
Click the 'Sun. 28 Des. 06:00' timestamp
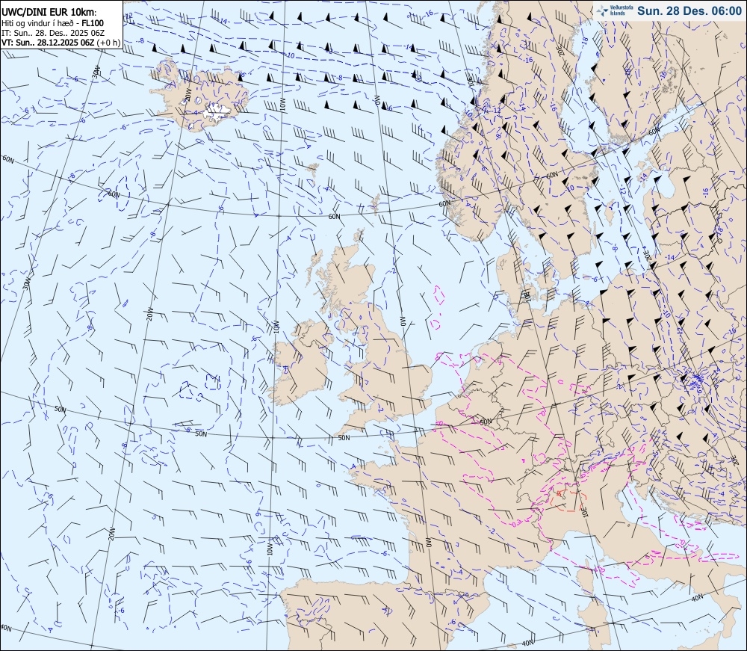(x=689, y=11)
